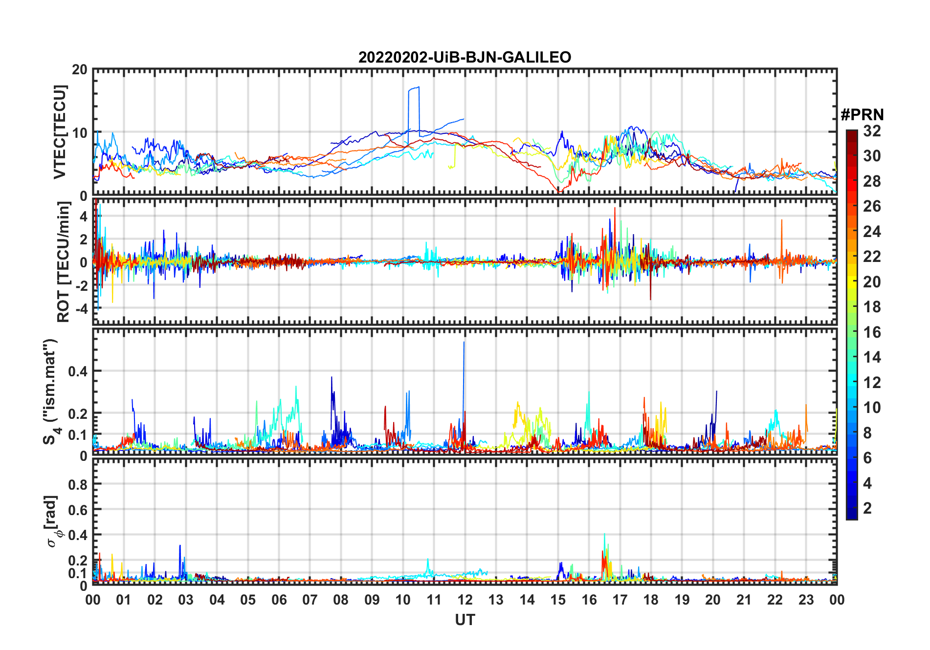Click the "03" hour tick label
Image resolution: width=930 pixels, height=650 pixels.
tap(186, 600)
